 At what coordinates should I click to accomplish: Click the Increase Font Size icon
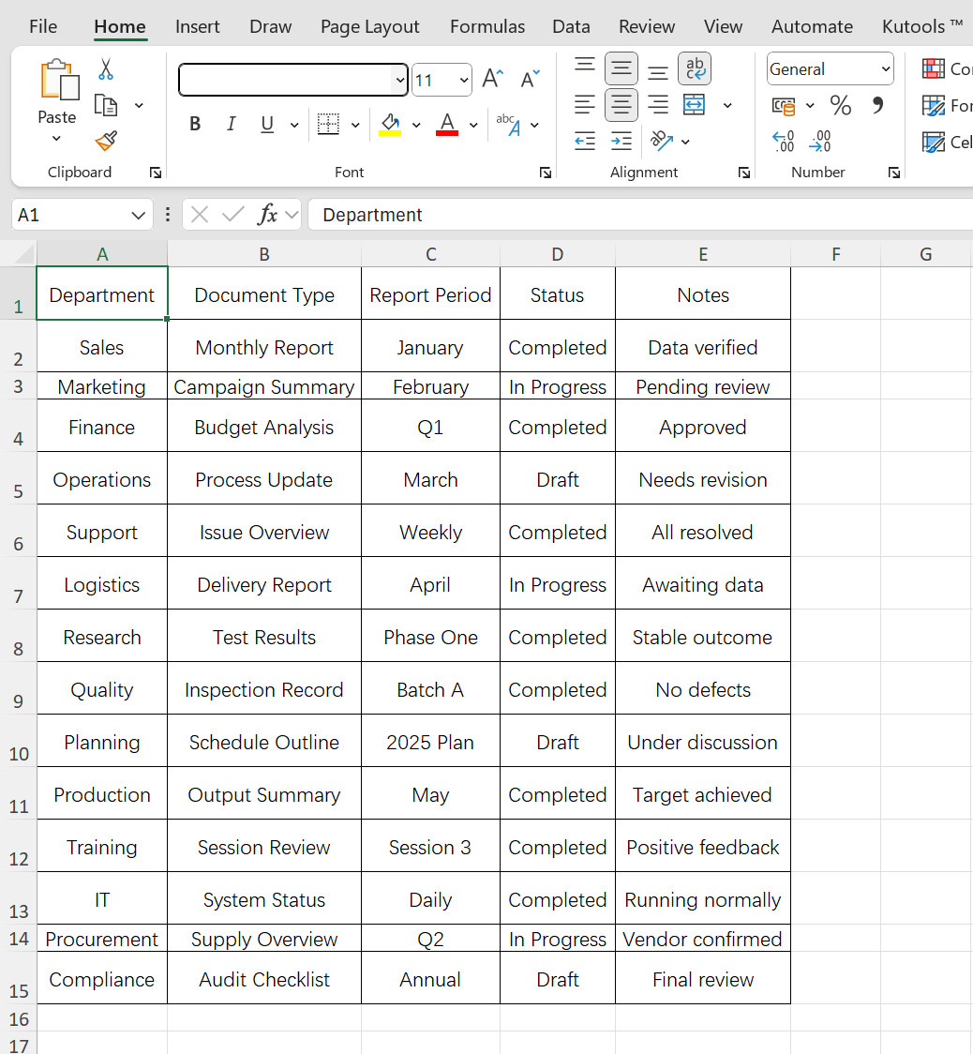(x=491, y=79)
